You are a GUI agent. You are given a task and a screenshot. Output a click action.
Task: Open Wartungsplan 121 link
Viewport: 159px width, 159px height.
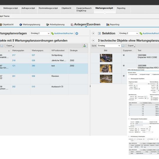coord(14,66)
